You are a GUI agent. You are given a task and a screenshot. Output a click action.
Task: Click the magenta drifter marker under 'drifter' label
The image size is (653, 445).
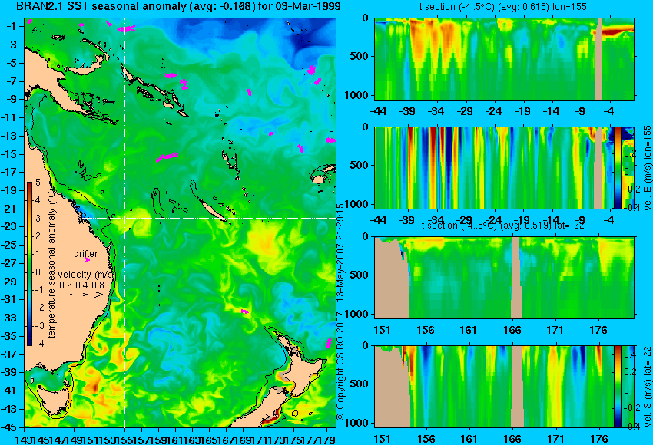pyautogui.click(x=87, y=260)
